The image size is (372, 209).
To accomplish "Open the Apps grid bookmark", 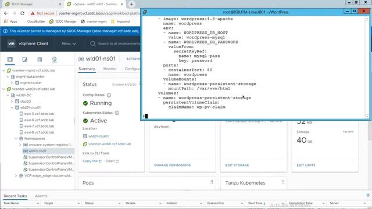I will coord(10,21).
